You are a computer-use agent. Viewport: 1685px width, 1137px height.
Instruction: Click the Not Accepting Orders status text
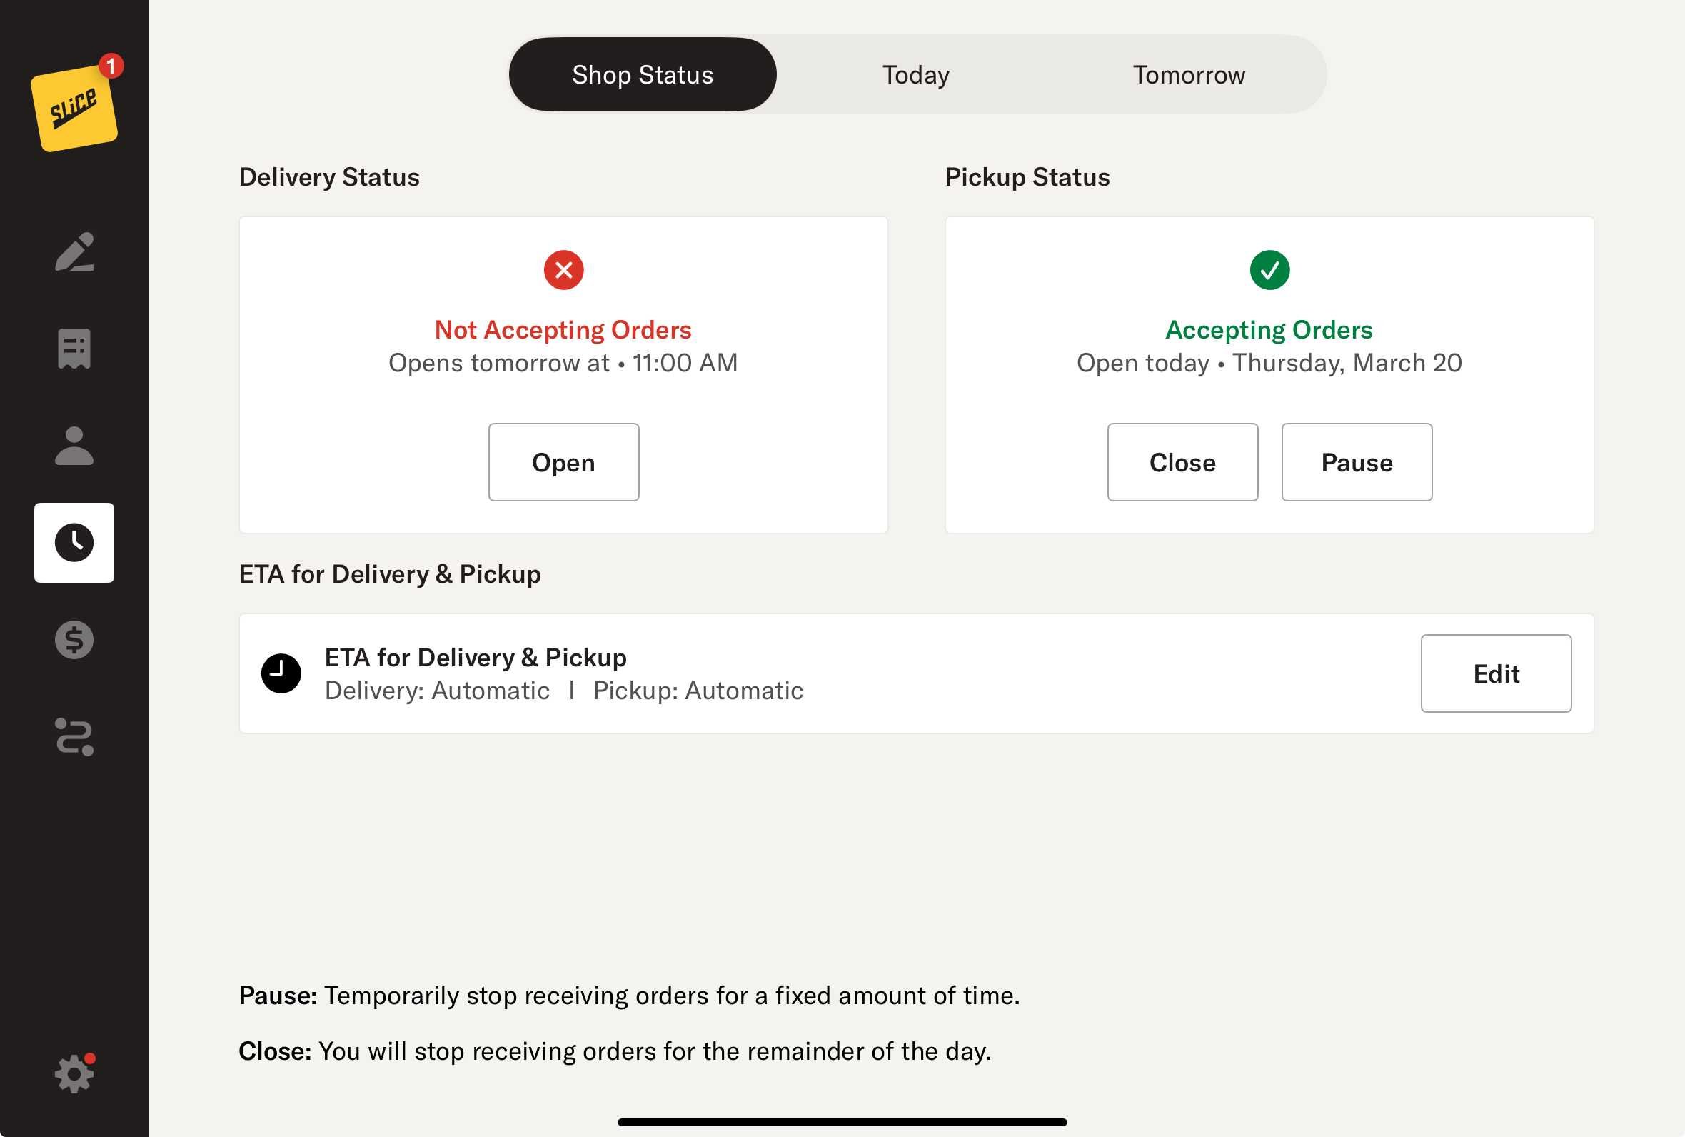tap(563, 330)
